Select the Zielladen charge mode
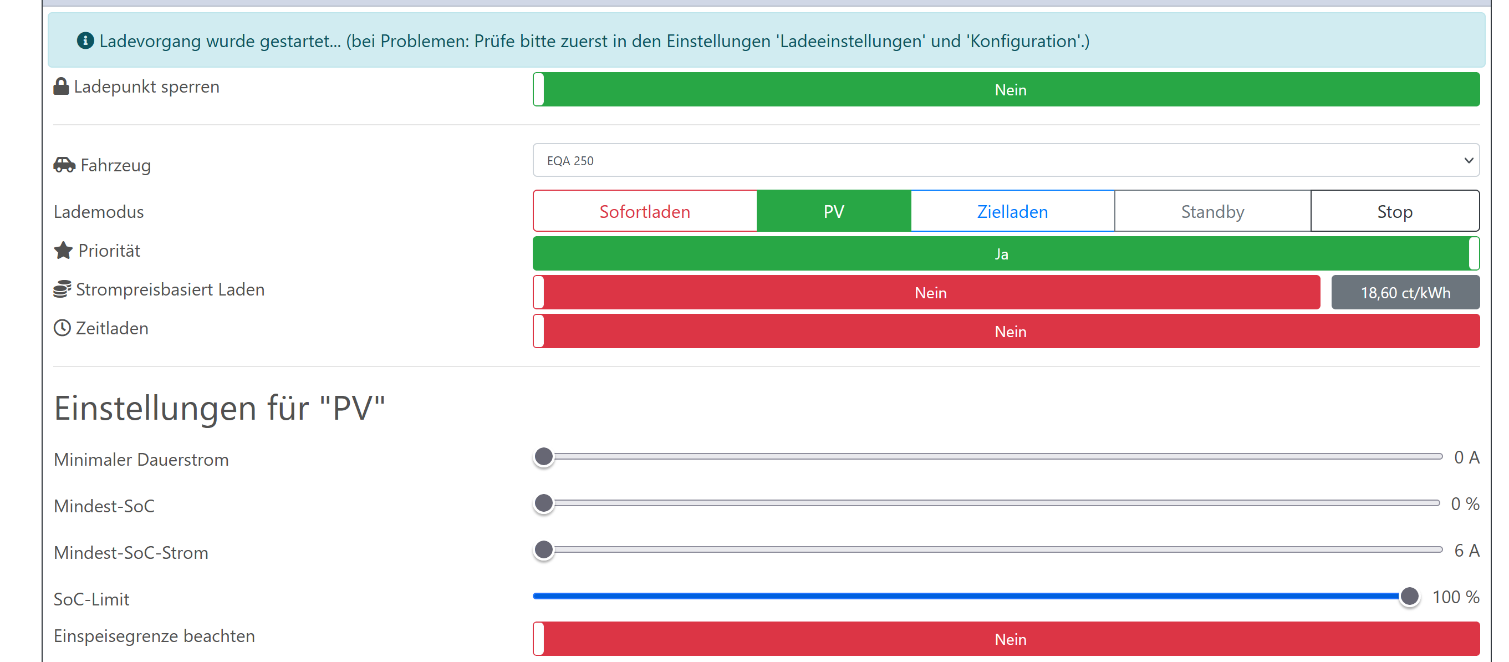Image resolution: width=1509 pixels, height=662 pixels. click(1012, 211)
